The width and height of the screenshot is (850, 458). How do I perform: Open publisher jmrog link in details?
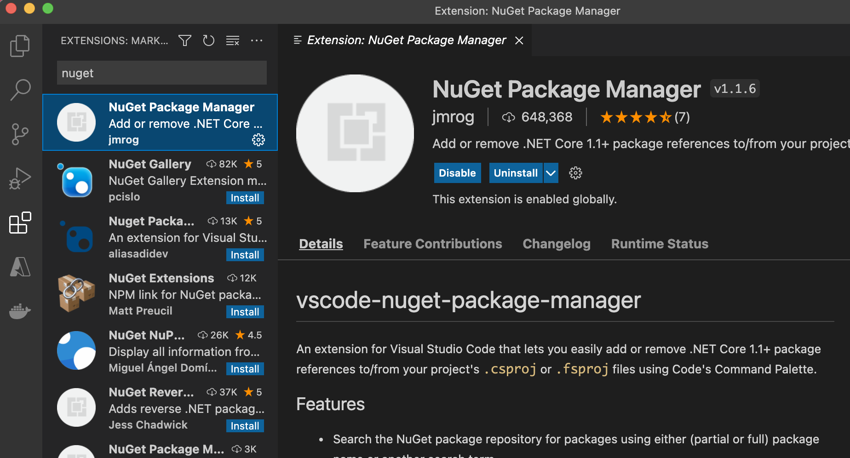(453, 117)
